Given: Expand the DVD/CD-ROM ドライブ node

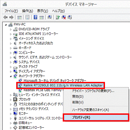Looking at the screenshot, I should coord(11,30).
